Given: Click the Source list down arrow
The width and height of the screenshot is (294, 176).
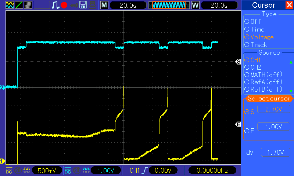Looking at the screenshot, I should coord(291,91).
